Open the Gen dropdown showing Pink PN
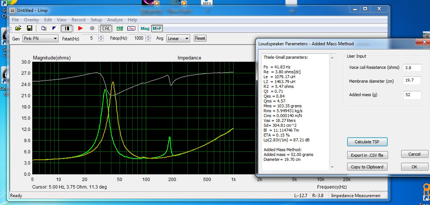Viewport: 430px width, 205px height. [x=40, y=38]
